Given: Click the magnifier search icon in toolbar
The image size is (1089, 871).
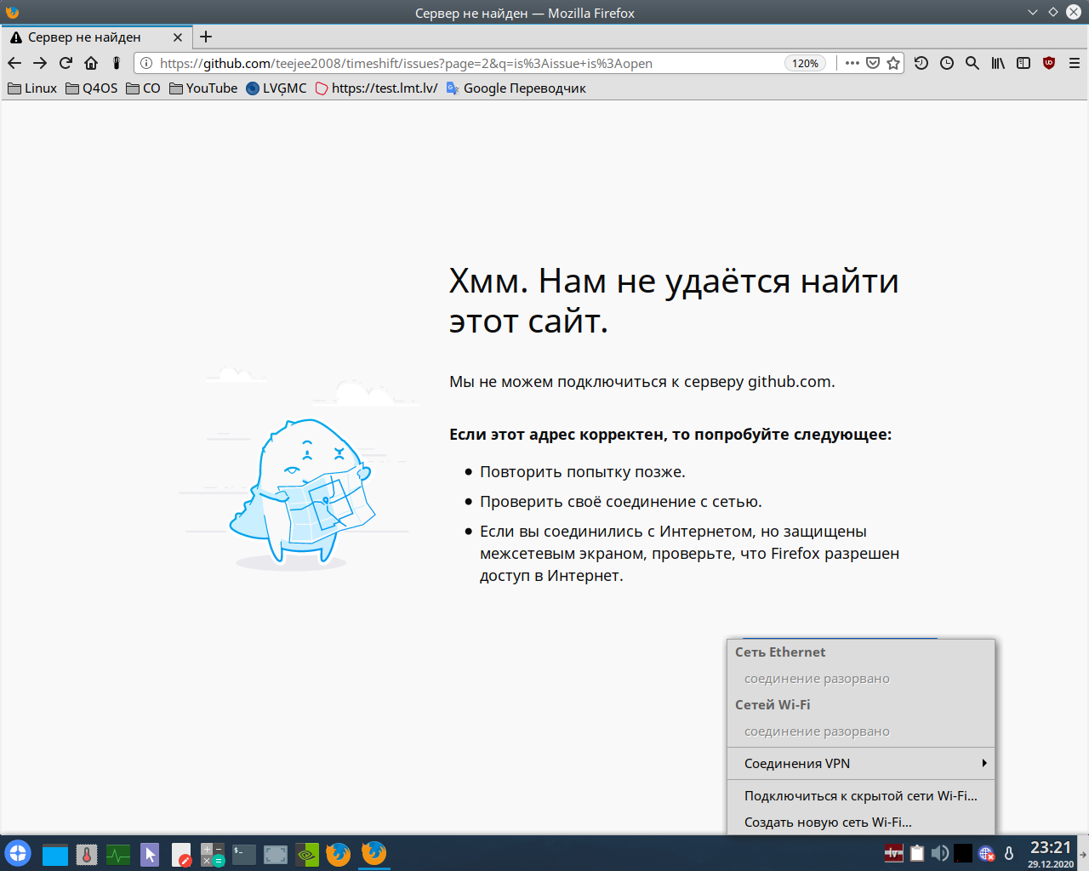Looking at the screenshot, I should 972,63.
